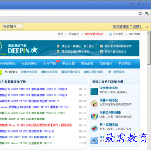151x150 pixels.
Task: Click the house icon beside 设为首页
Action: click(111, 34)
